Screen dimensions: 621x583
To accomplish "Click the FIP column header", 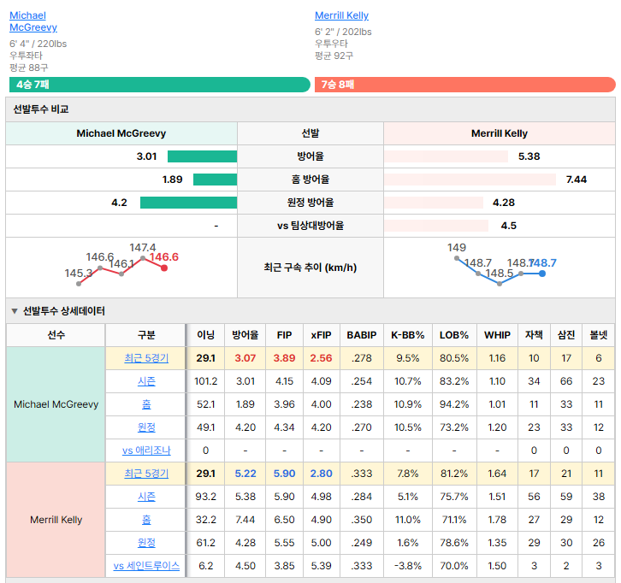I will click(x=284, y=335).
